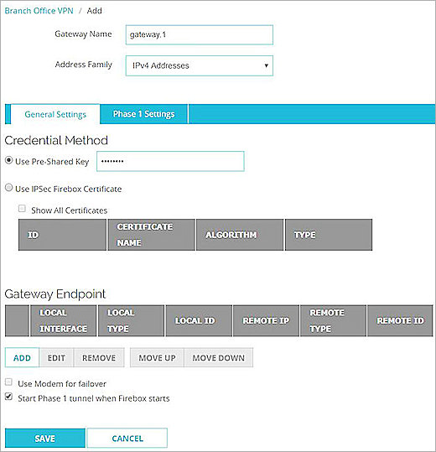Open the Branch Office VPN breadcrumb link
This screenshot has height=452, width=436.
point(39,11)
